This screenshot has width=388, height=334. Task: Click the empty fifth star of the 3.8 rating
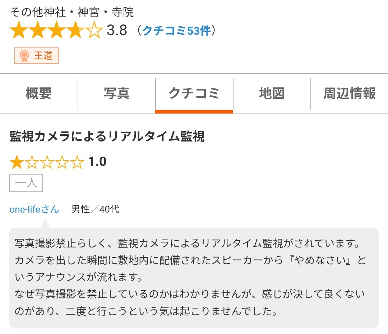pyautogui.click(x=94, y=31)
